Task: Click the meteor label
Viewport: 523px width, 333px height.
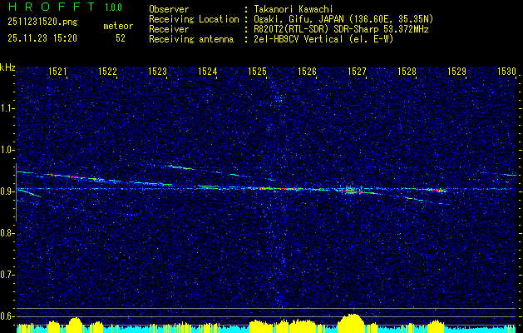Action: click(118, 26)
